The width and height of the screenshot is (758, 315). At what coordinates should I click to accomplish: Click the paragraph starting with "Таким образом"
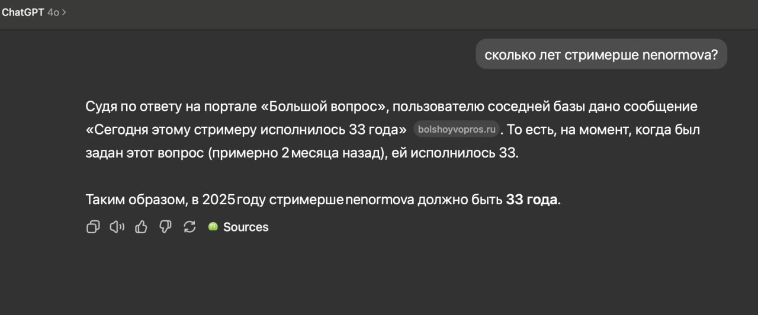[x=323, y=200]
